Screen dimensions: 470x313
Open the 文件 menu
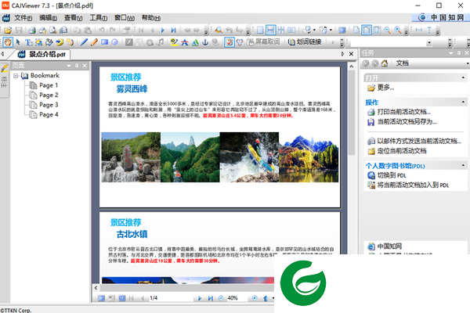23,18
